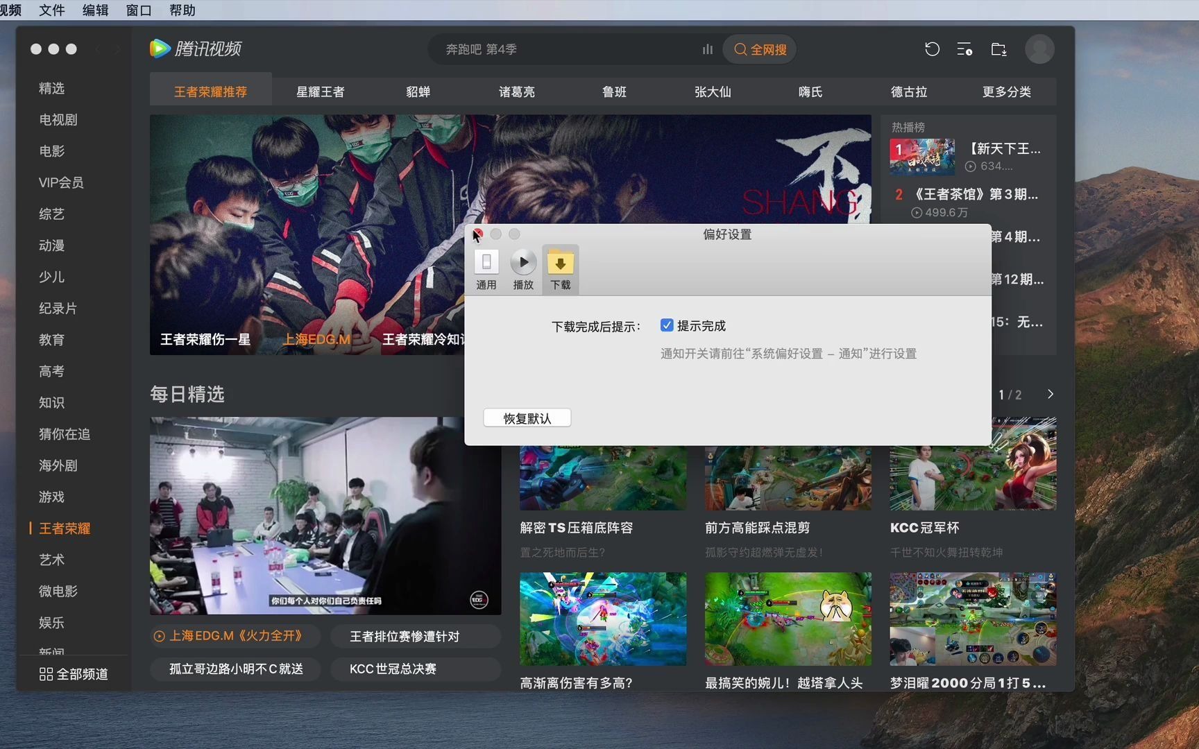Image resolution: width=1199 pixels, height=749 pixels.
Task: Switch to the 嗨氏 tab
Action: (x=810, y=92)
